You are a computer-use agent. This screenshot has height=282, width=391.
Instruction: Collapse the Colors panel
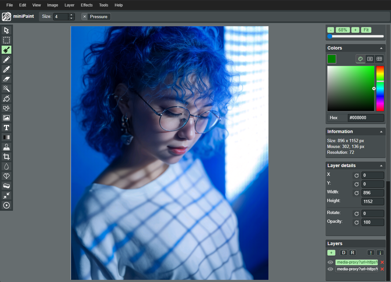(x=381, y=48)
